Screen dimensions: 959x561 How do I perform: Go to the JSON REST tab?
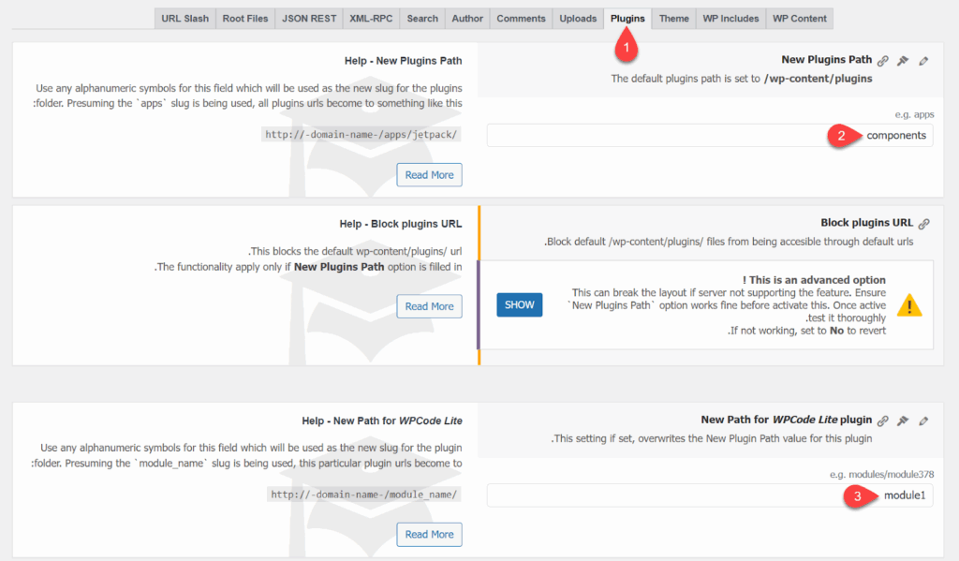click(x=307, y=19)
